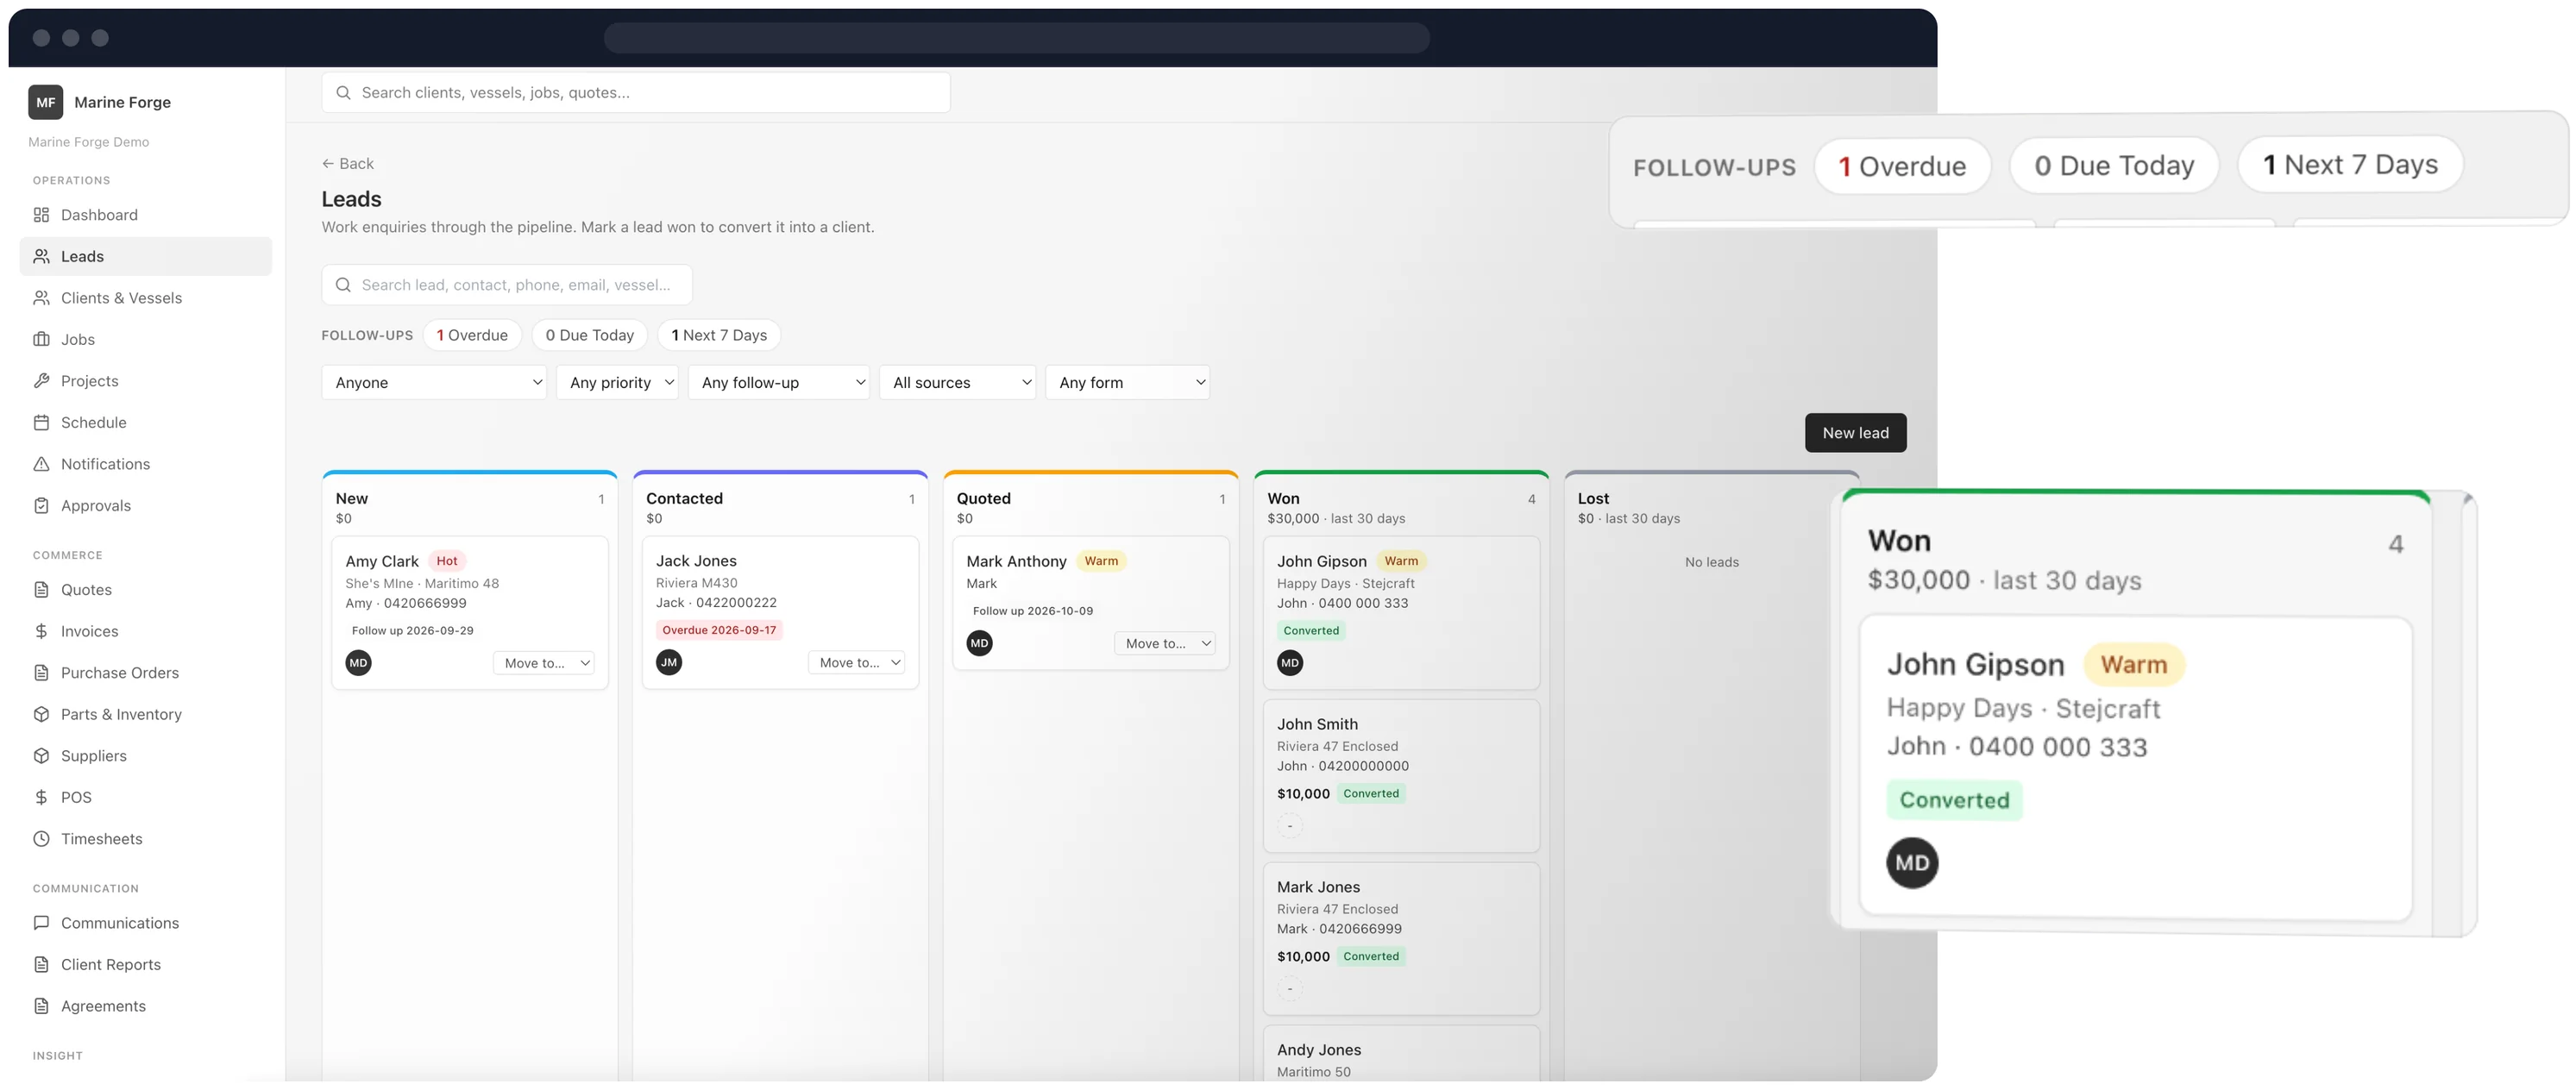Click the Notifications alert icon
2576x1090 pixels.
tap(41, 464)
